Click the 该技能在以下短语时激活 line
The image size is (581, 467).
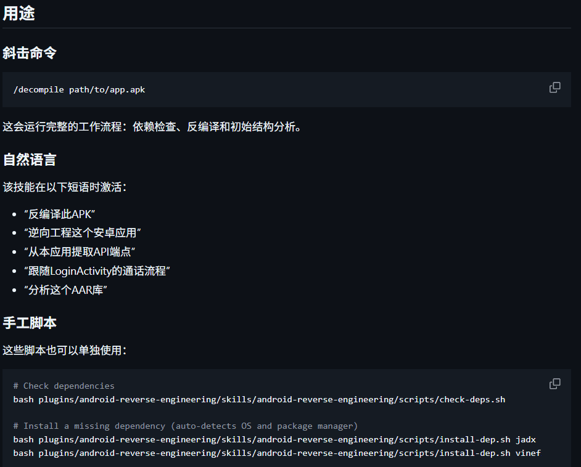[x=65, y=187]
